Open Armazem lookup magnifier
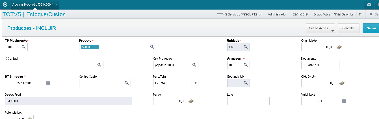The width and height of the screenshot is (379, 119). 246,65
